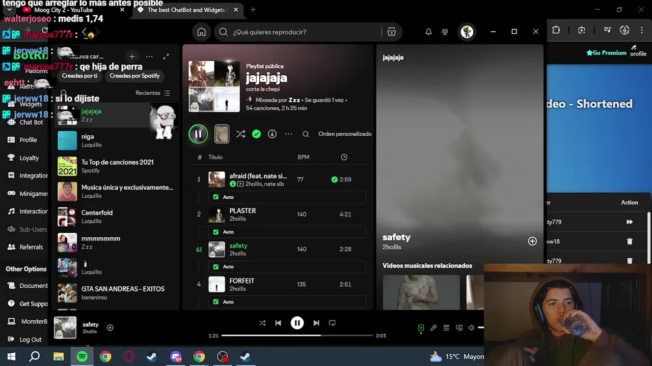Toggle Auto checkbox under safety track

point(216,267)
